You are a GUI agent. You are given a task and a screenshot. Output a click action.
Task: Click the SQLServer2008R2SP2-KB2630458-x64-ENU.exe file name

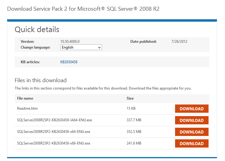click(x=54, y=132)
